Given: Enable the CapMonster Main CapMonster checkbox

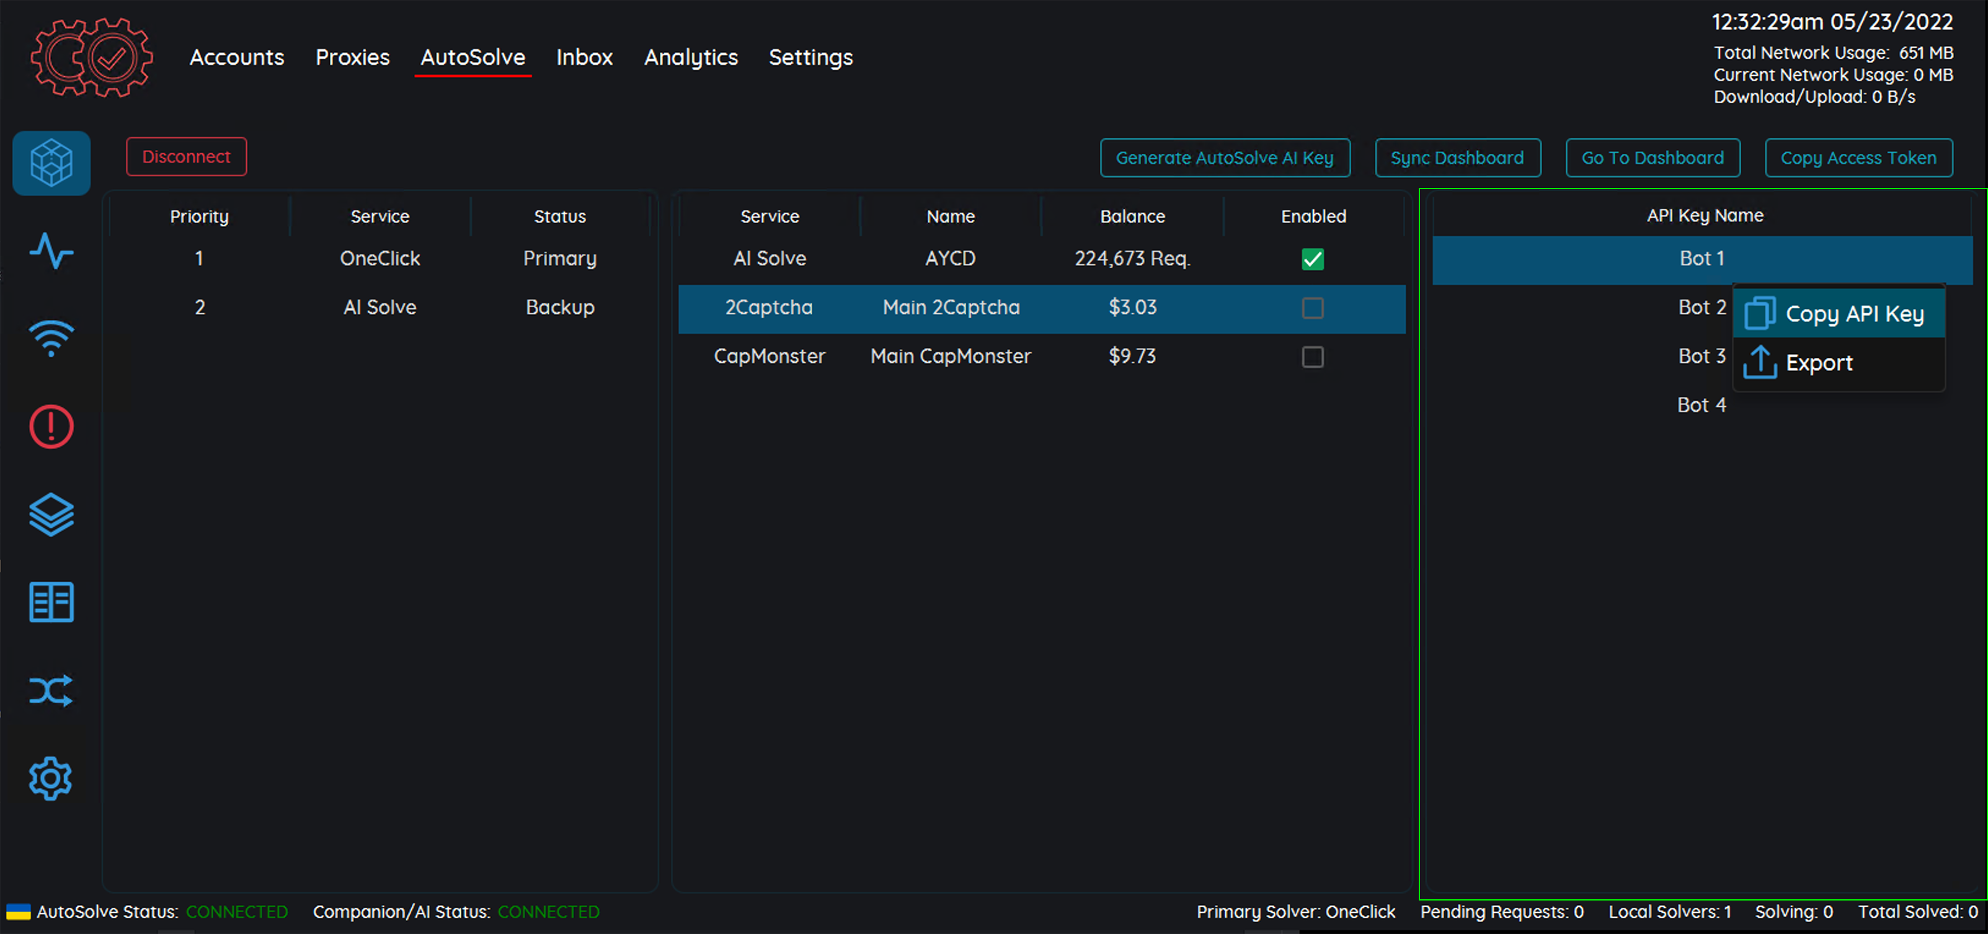Looking at the screenshot, I should point(1313,357).
